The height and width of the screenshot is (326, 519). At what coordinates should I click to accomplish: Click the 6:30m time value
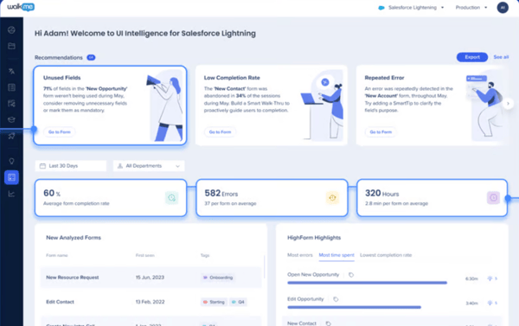tap(471, 278)
